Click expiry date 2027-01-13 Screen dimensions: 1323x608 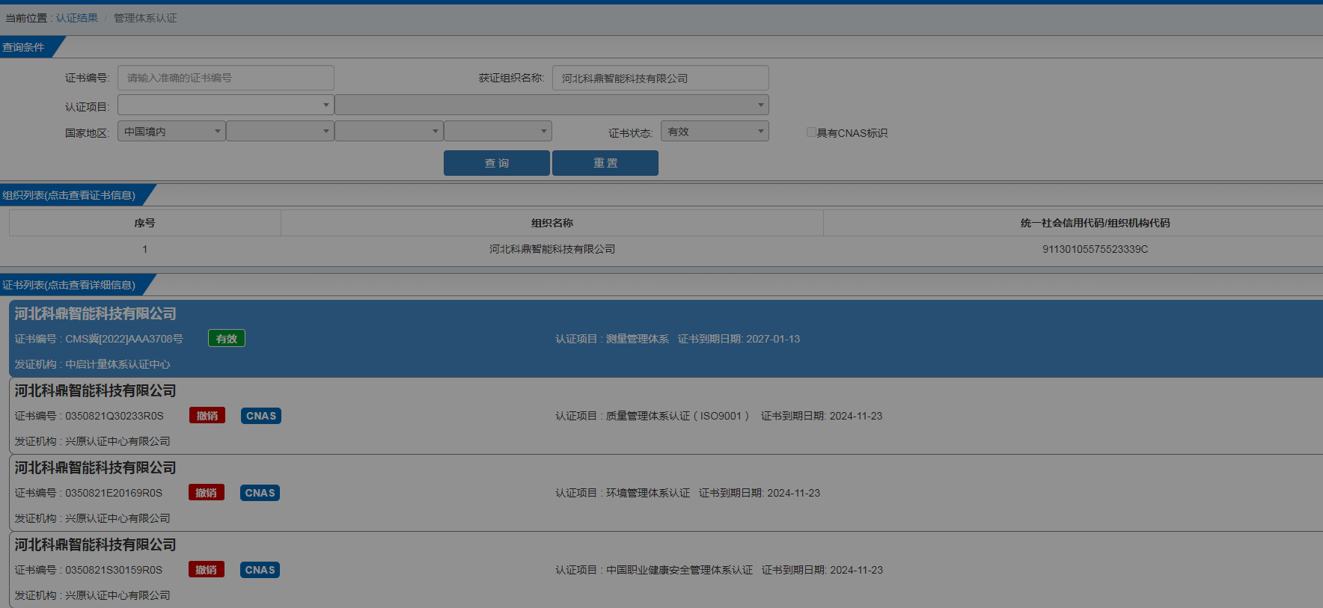(773, 339)
